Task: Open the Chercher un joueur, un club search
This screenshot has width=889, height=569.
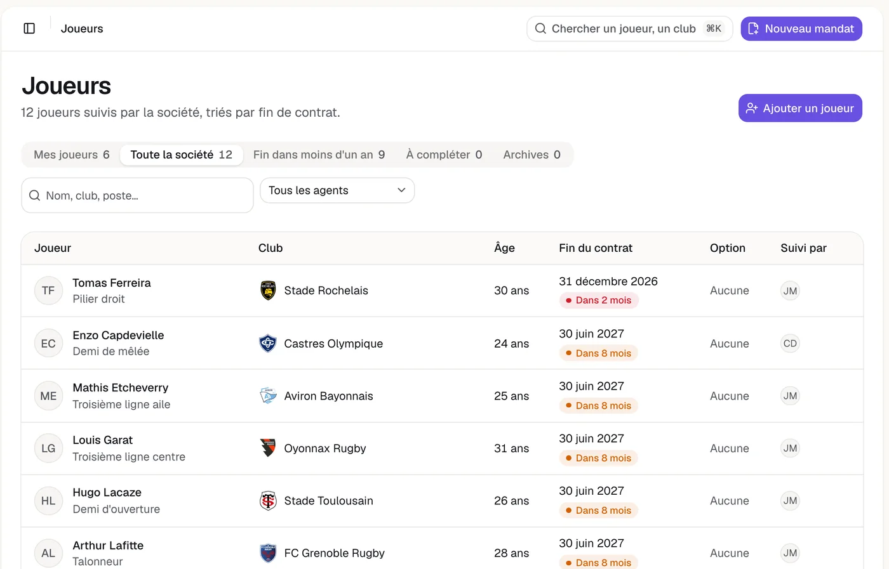Action: [x=629, y=29]
